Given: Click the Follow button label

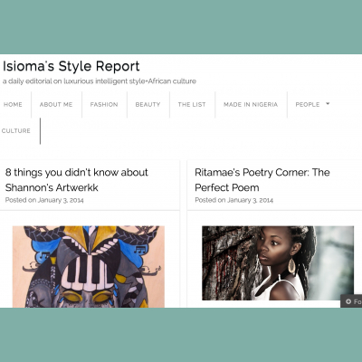Looking at the screenshot, I should click(357, 301).
